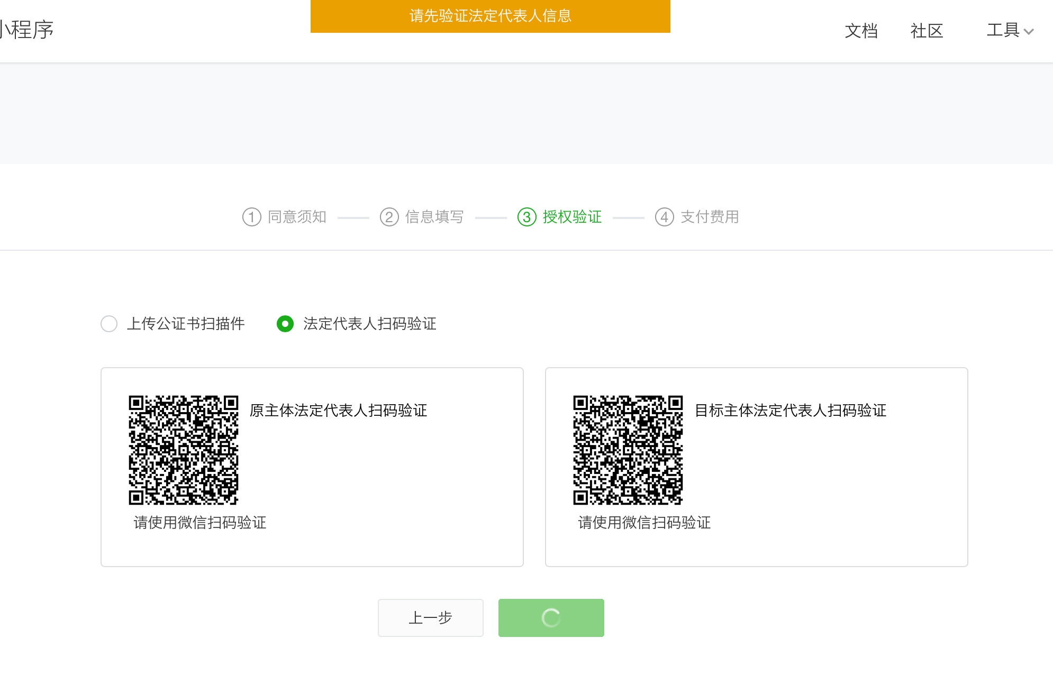Viewport: 1053px width, 674px height.
Task: Click the 同意须知 step label
Action: pyautogui.click(x=297, y=217)
